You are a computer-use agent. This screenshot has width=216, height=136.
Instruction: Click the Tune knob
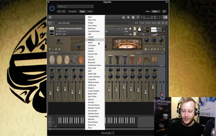point(139,29)
